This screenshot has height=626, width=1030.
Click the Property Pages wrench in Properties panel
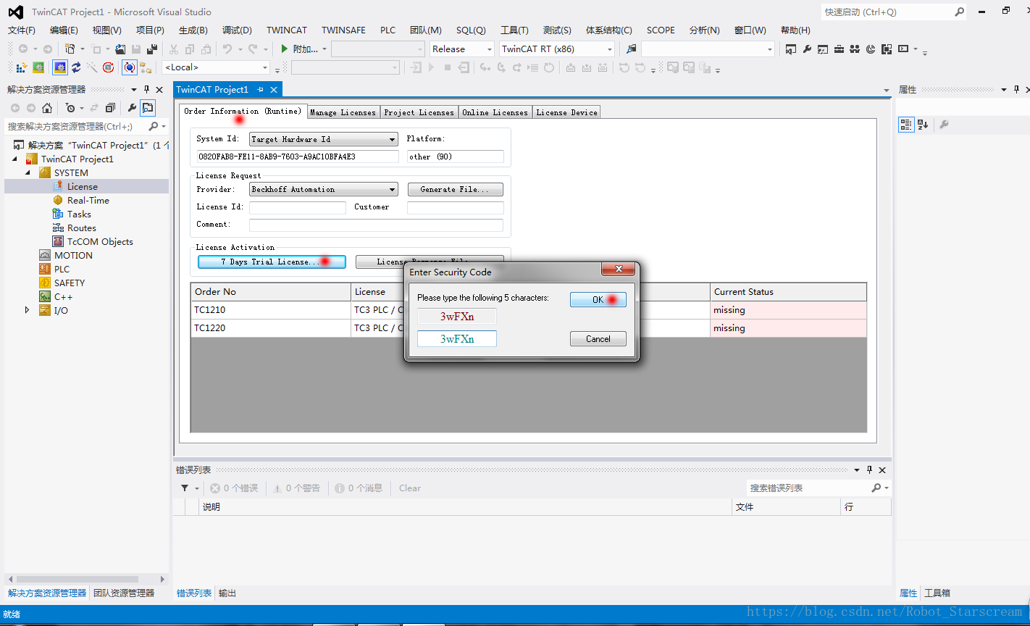pos(944,125)
